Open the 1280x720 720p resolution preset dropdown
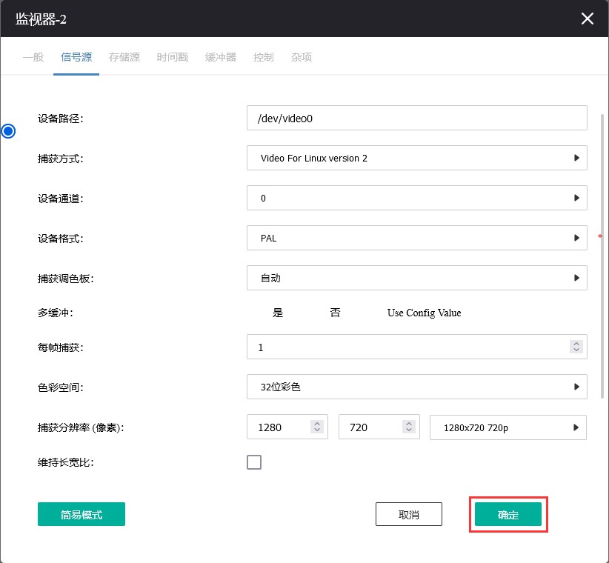Image resolution: width=609 pixels, height=563 pixels. (507, 427)
